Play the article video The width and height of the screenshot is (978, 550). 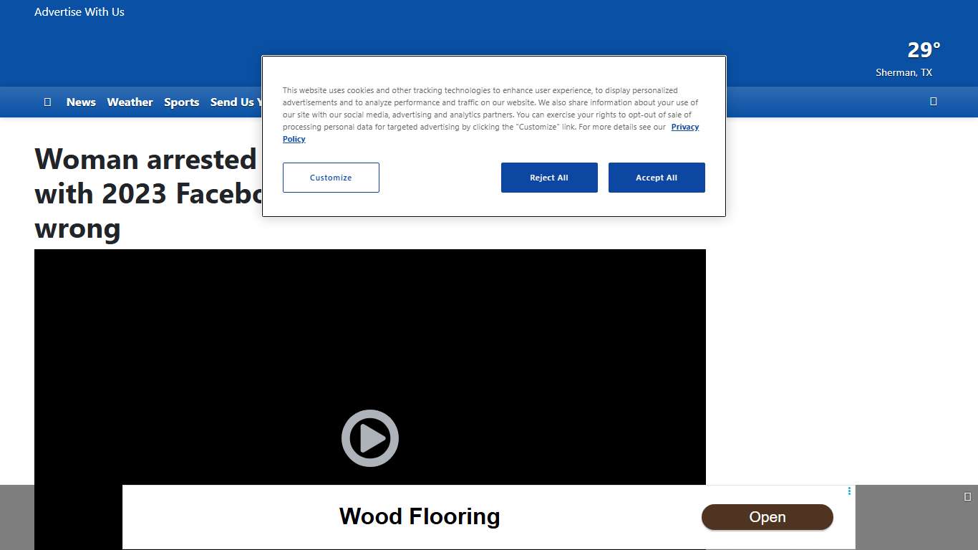369,438
